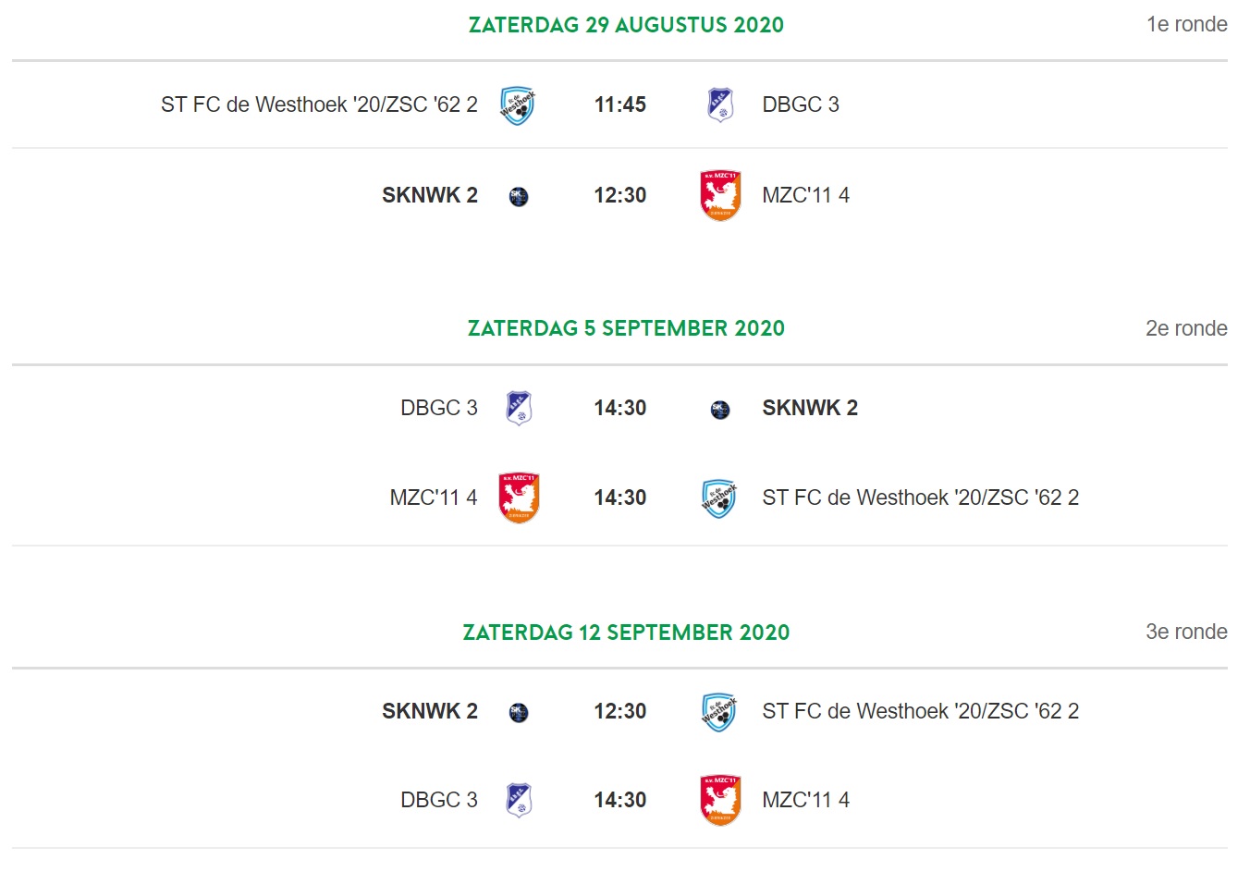Click MZC'11 logo in 29 August 12:30 match

720,195
